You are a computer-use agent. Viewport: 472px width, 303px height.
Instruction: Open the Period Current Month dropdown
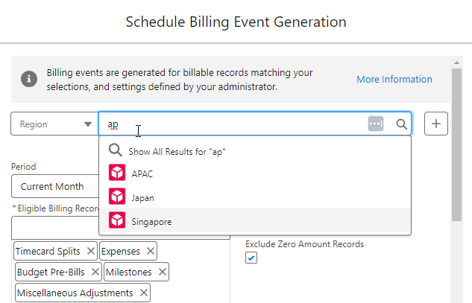click(54, 186)
